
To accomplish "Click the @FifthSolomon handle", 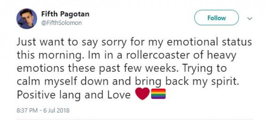I will [x=61, y=23].
